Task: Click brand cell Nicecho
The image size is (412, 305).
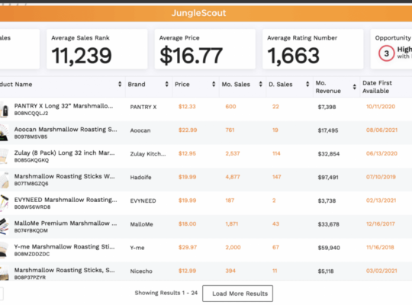Action: click(x=141, y=271)
